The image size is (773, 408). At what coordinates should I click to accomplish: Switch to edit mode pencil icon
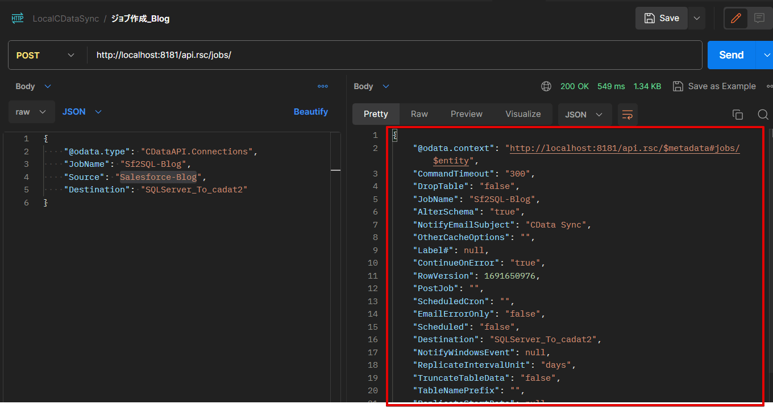coord(736,18)
